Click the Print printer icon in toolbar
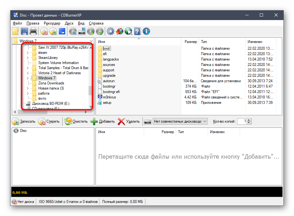This screenshot has width=294, height=216. 33,31
